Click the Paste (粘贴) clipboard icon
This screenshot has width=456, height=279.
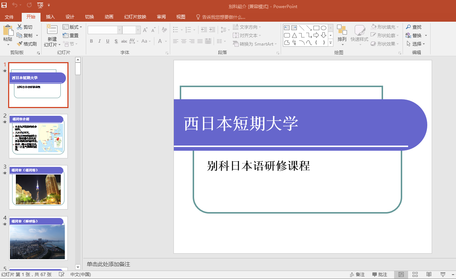(x=7, y=31)
